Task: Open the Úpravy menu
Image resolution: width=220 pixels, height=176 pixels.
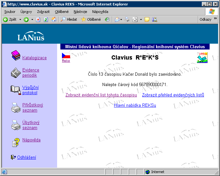Action: (26, 12)
